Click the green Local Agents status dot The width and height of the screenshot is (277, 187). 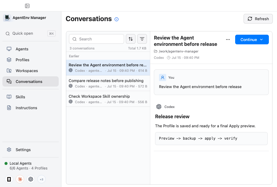tap(6, 163)
